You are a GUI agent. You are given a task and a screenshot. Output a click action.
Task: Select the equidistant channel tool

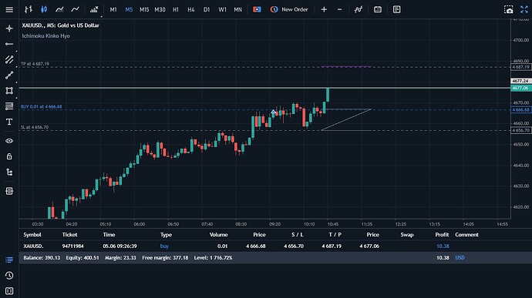pyautogui.click(x=9, y=59)
